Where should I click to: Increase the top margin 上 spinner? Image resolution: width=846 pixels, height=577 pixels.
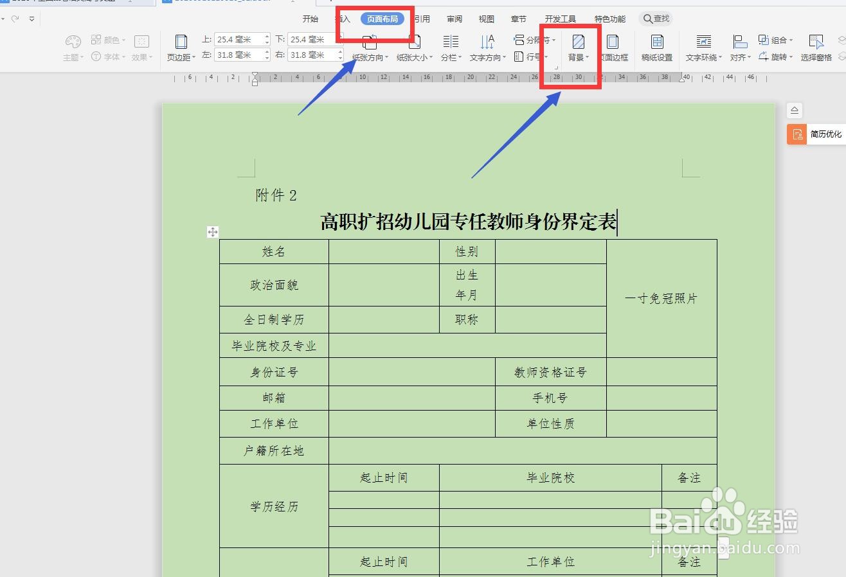tap(267, 37)
